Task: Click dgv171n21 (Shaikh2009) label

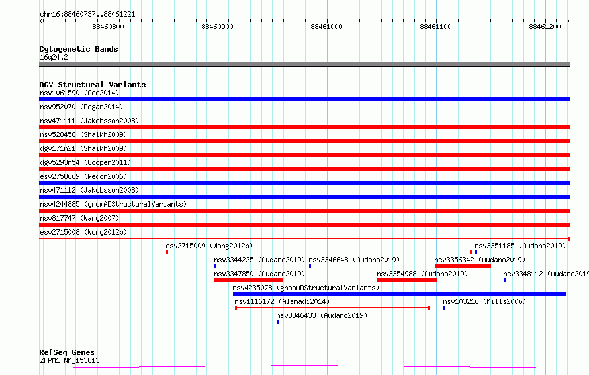Action: tap(83, 148)
